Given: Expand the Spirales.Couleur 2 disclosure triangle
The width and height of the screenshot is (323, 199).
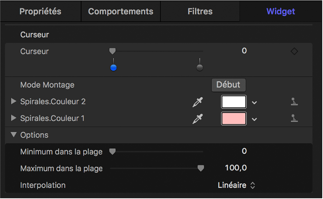Looking at the screenshot, I should coord(14,101).
